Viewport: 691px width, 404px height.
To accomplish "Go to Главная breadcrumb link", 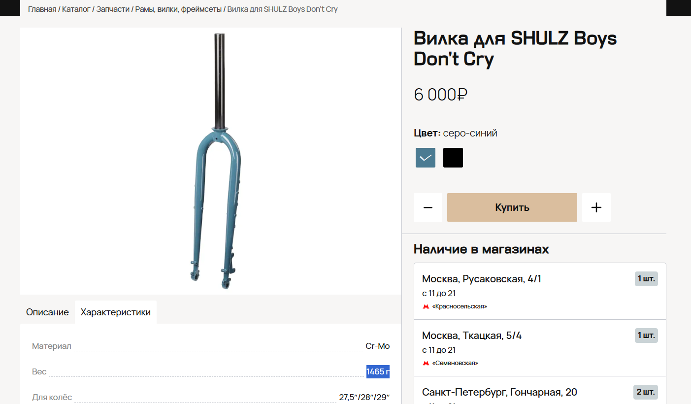I will (x=42, y=9).
